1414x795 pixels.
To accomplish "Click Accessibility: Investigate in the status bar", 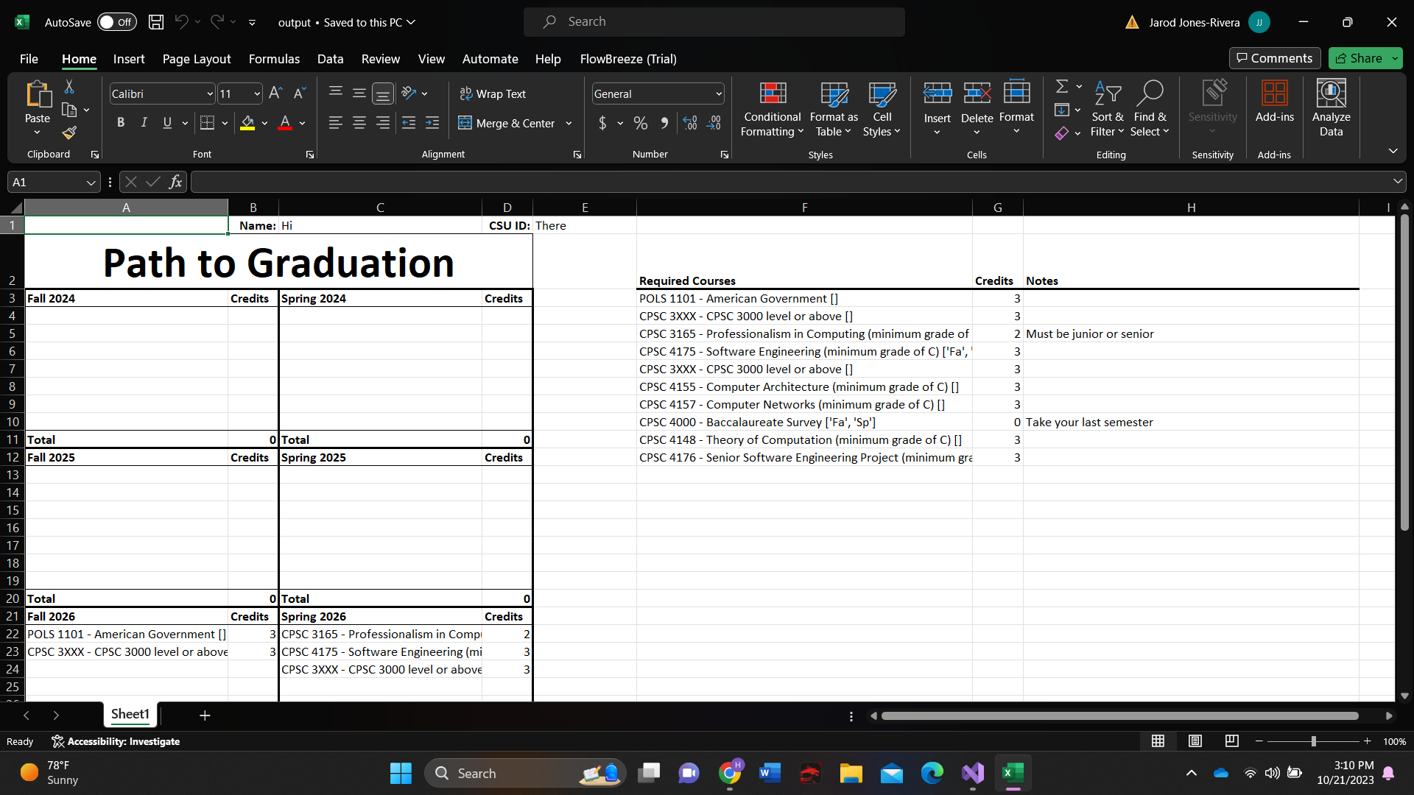I will click(116, 741).
